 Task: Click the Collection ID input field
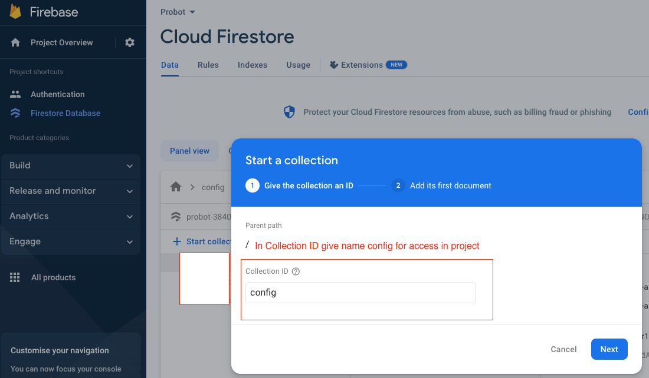[360, 292]
